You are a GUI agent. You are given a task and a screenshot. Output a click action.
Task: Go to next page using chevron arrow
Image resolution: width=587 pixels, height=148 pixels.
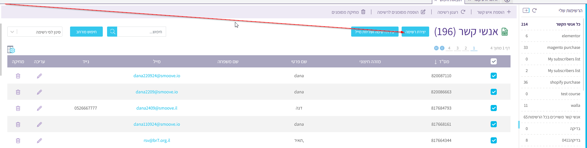point(442,48)
